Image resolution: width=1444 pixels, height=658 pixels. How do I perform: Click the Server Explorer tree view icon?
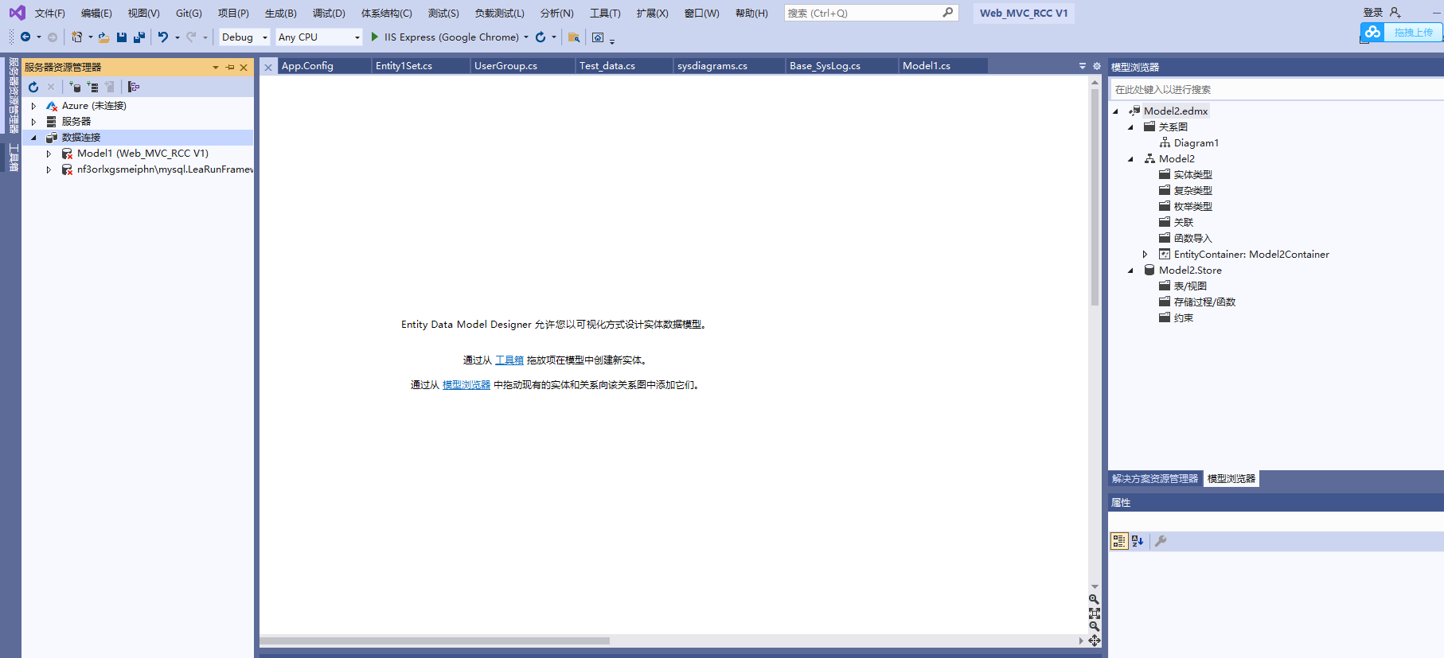pos(134,87)
